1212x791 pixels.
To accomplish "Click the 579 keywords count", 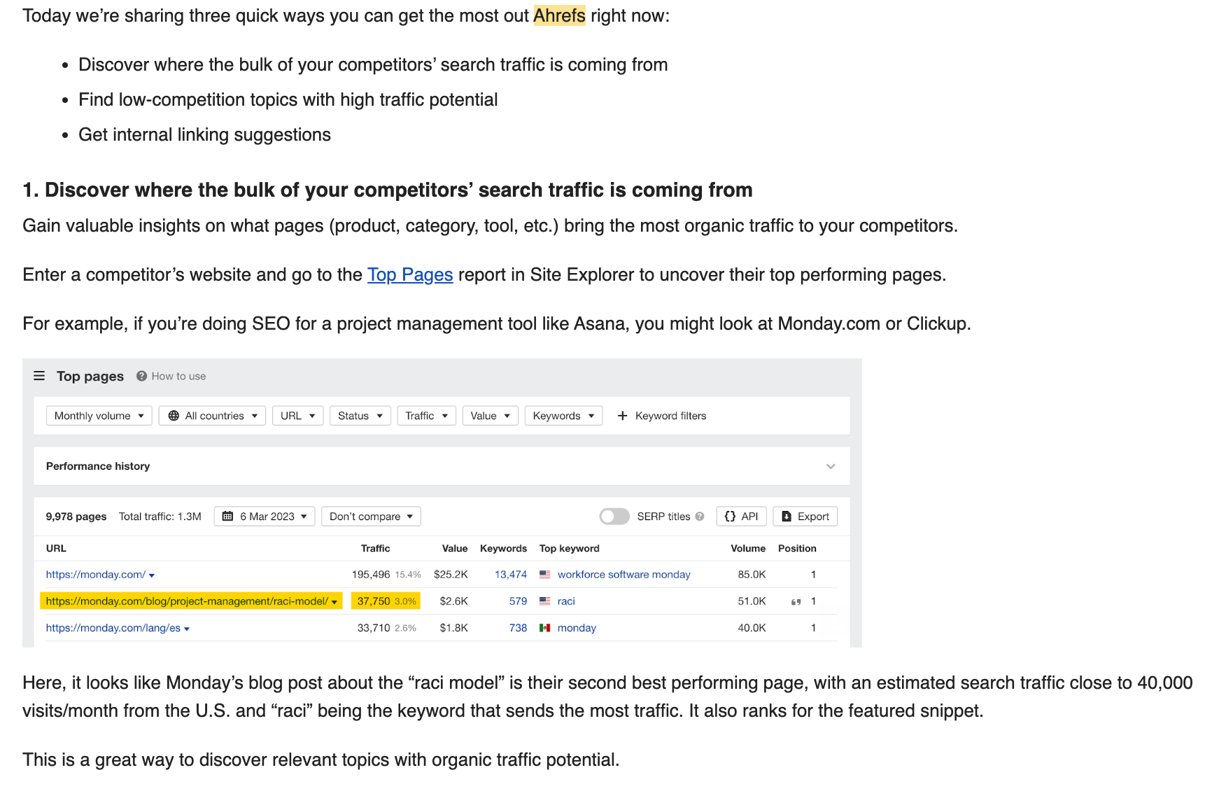I will 519,601.
